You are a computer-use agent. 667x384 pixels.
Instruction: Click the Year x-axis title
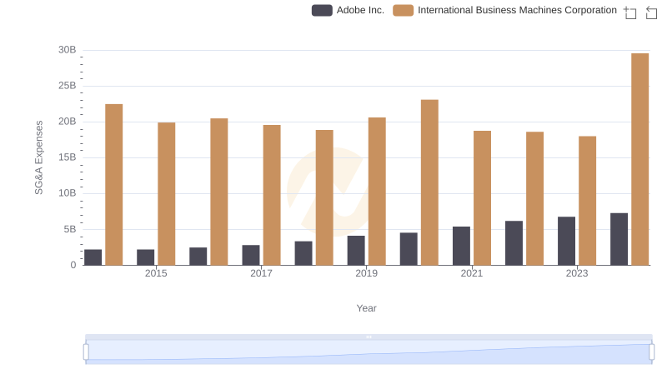367,308
